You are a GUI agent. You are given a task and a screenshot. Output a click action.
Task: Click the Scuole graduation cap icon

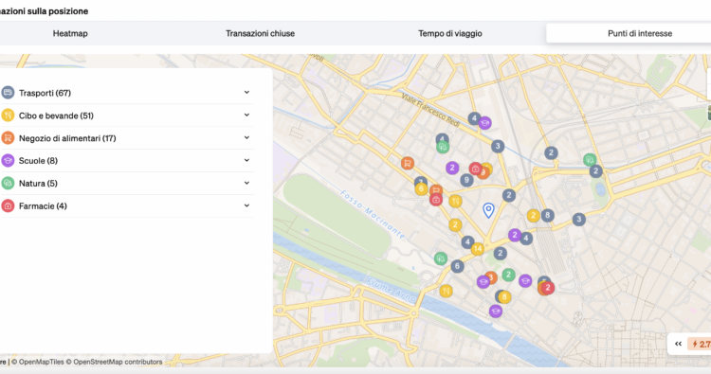[x=8, y=161]
